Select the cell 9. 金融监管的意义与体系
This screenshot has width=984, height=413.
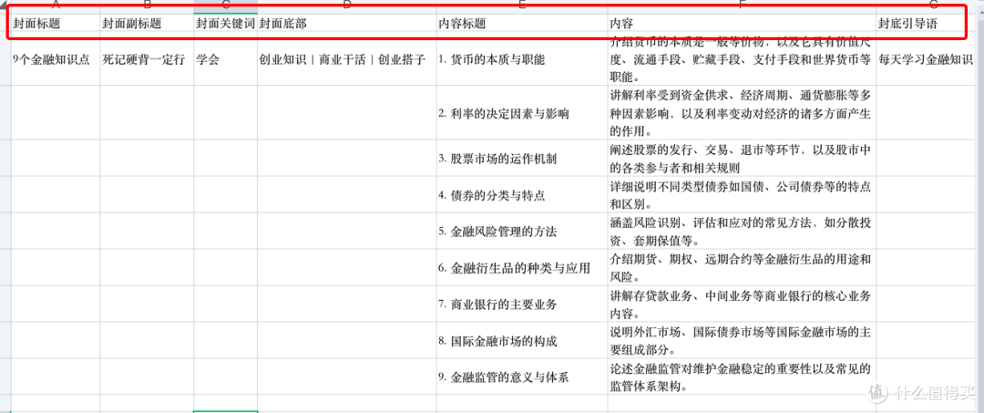522,377
